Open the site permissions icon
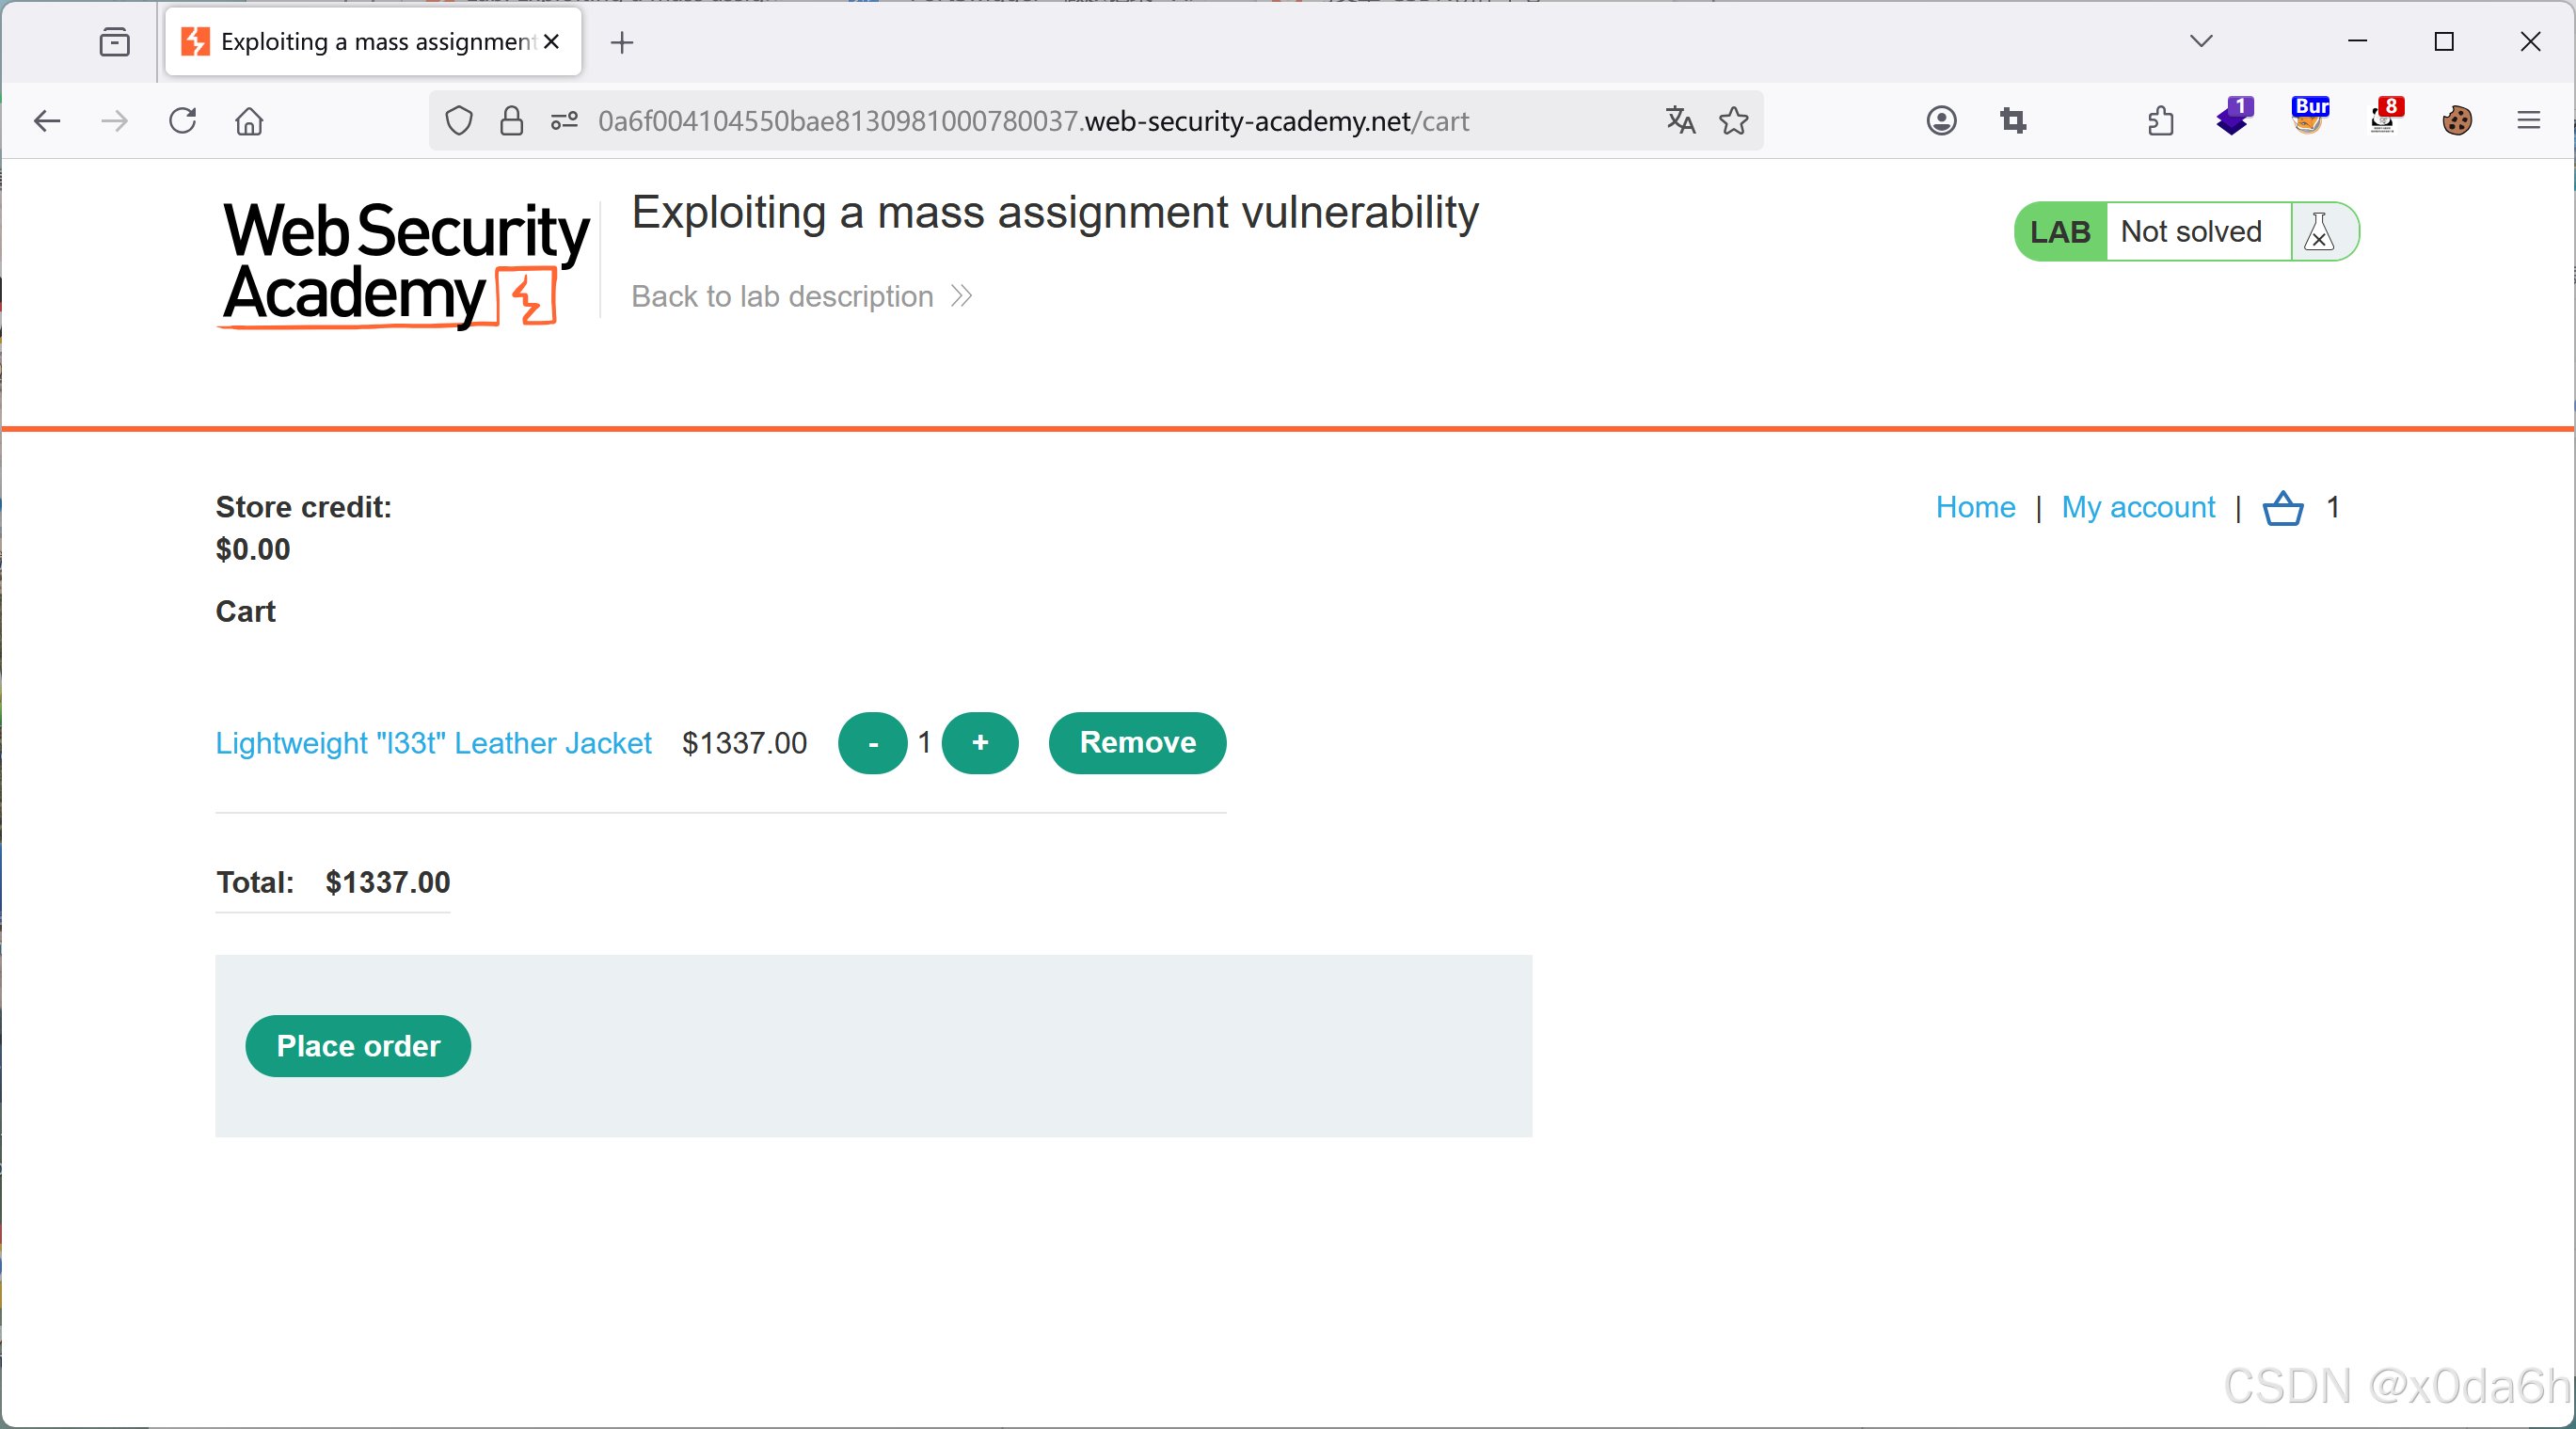 pyautogui.click(x=564, y=121)
